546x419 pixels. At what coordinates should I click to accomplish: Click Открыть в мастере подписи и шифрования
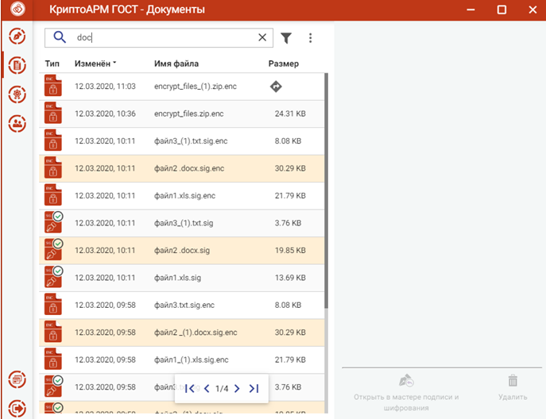point(406,393)
